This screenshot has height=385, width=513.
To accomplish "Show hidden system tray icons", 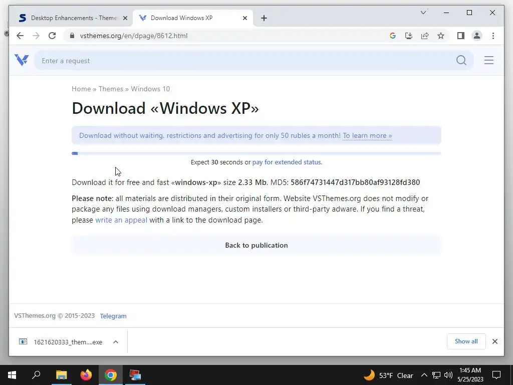I will pyautogui.click(x=424, y=375).
